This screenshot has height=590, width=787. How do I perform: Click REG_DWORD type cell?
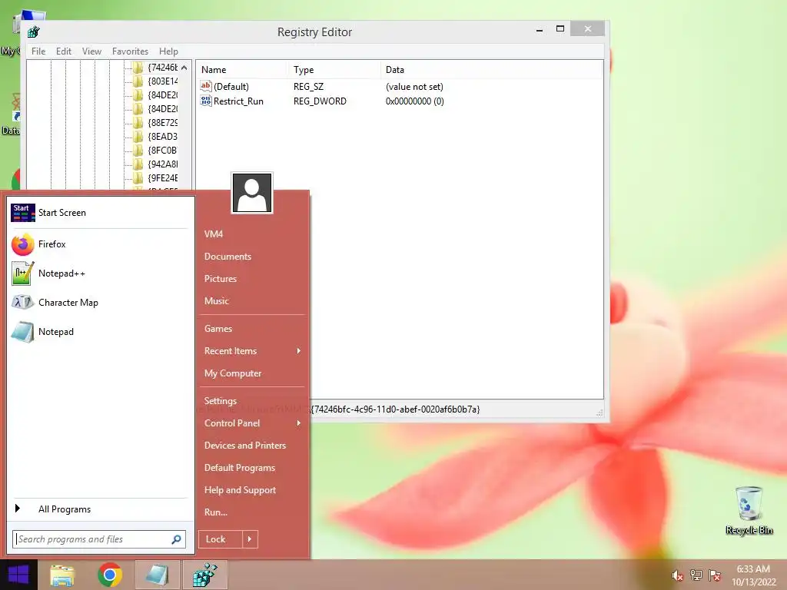320,101
